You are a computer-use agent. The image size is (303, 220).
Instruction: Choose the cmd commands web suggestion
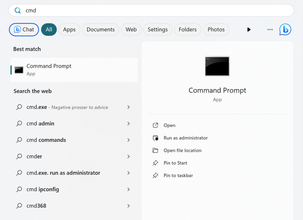click(74, 140)
